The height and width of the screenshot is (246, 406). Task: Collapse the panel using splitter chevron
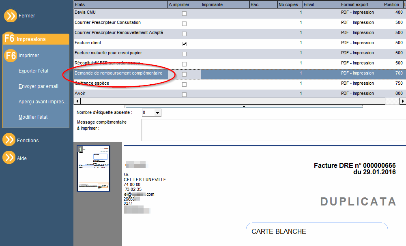[244, 106]
